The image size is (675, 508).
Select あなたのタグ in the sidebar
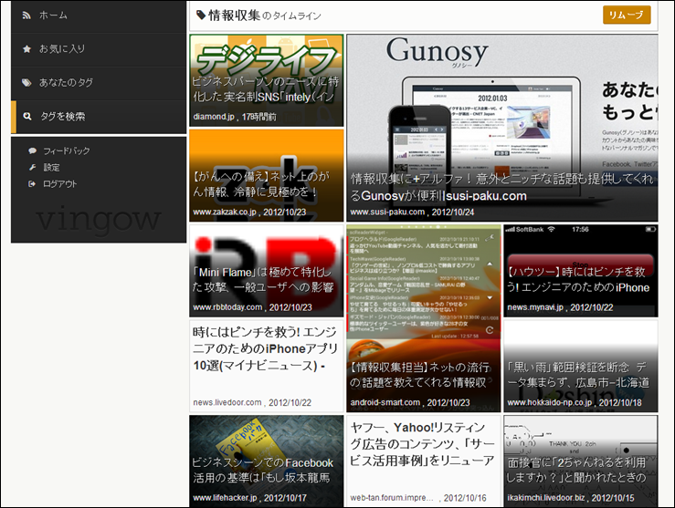pyautogui.click(x=99, y=83)
